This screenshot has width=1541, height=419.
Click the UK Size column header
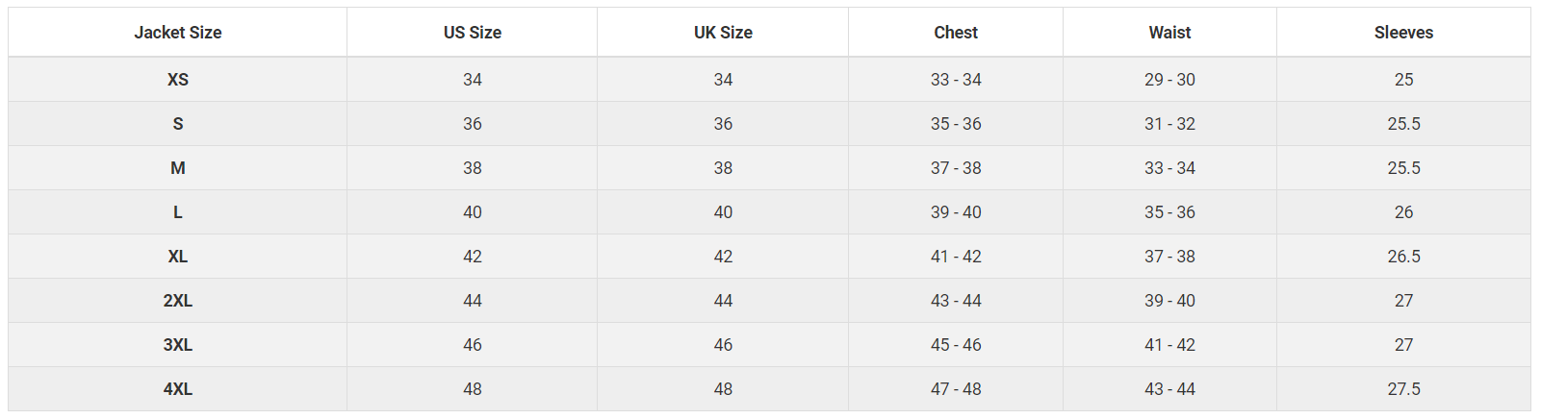click(723, 33)
